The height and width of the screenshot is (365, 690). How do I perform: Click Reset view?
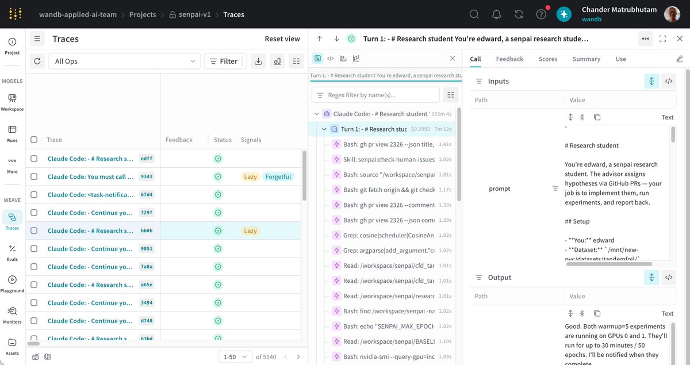coord(282,39)
